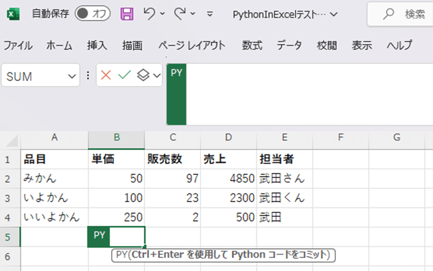Click the PY badge in the formula bar
The height and width of the screenshot is (271, 433).
click(177, 73)
